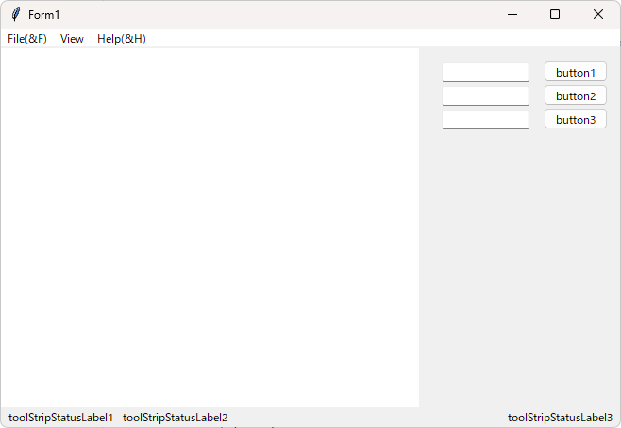The image size is (621, 428).
Task: Focus the text field beside button2
Action: tap(485, 96)
